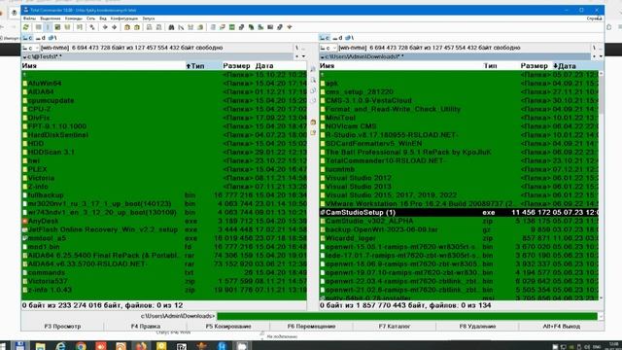Select the HardDiskSentinel folder in the left panel
Image resolution: width=622 pixels, height=350 pixels.
164,135
